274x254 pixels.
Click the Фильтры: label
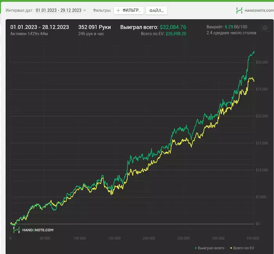coord(102,10)
